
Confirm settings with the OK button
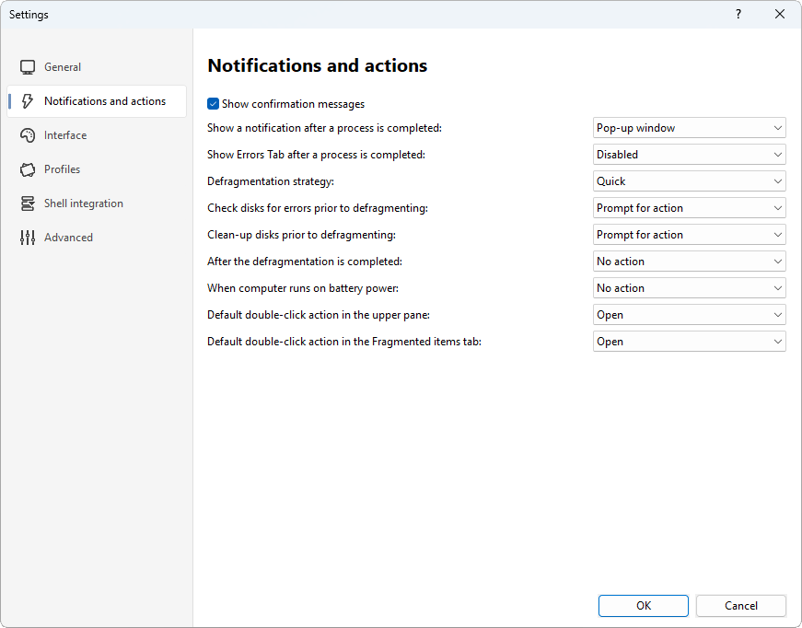point(643,606)
